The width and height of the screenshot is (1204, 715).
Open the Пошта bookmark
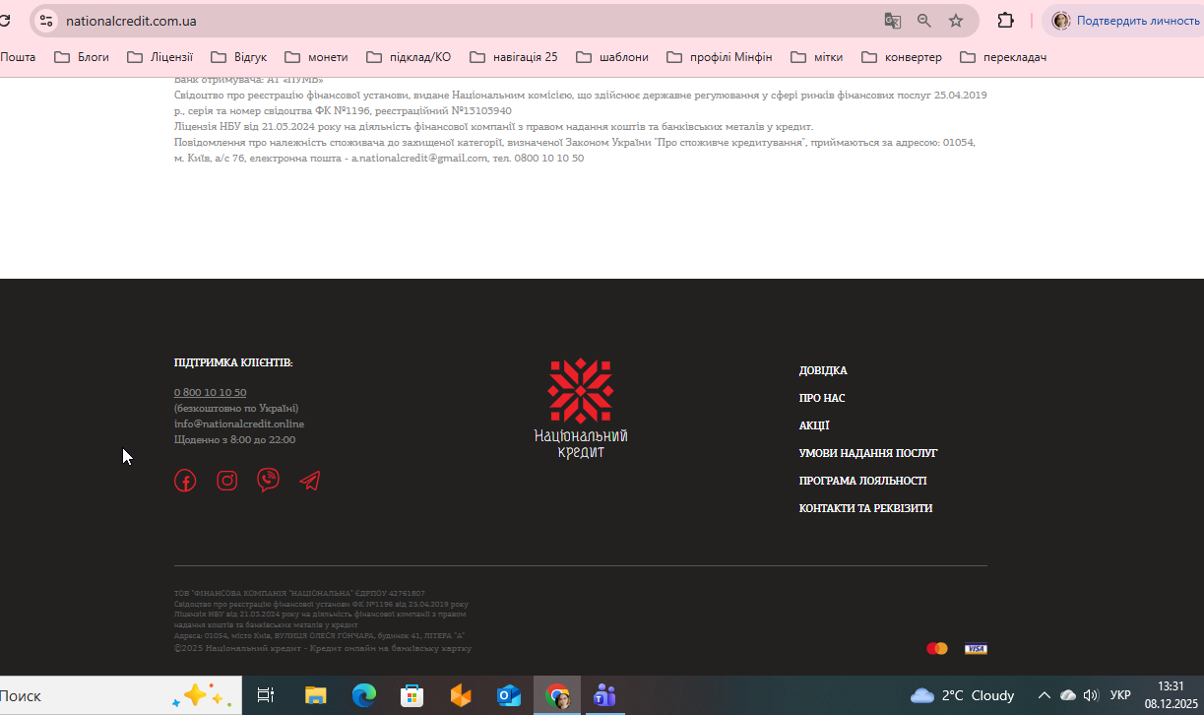tap(18, 57)
